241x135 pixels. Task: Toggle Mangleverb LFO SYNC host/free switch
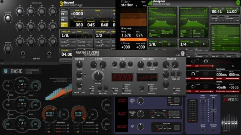(x=113, y=90)
